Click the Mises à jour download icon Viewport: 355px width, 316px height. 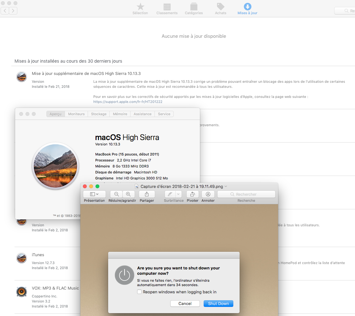247,7
